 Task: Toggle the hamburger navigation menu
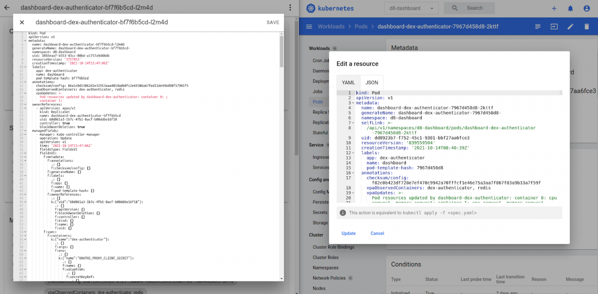309,26
